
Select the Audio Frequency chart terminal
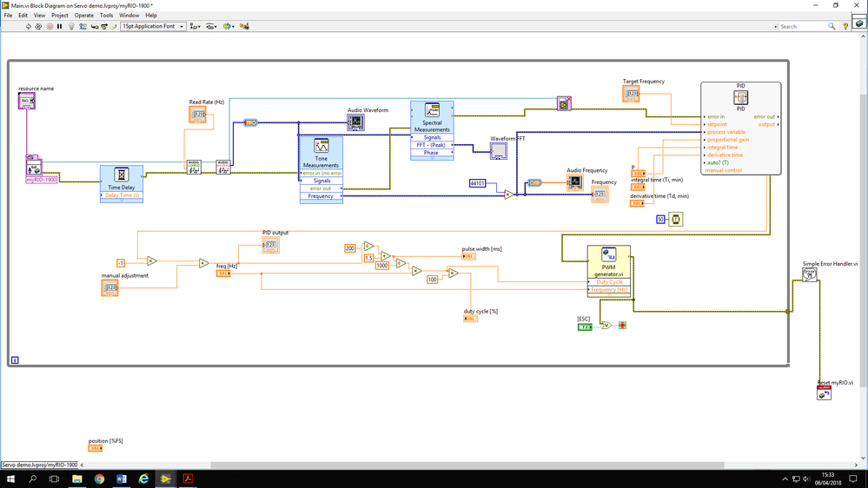tap(574, 182)
